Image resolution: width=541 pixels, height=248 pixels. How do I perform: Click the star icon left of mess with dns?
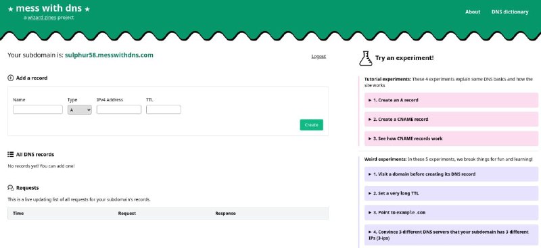10,9
